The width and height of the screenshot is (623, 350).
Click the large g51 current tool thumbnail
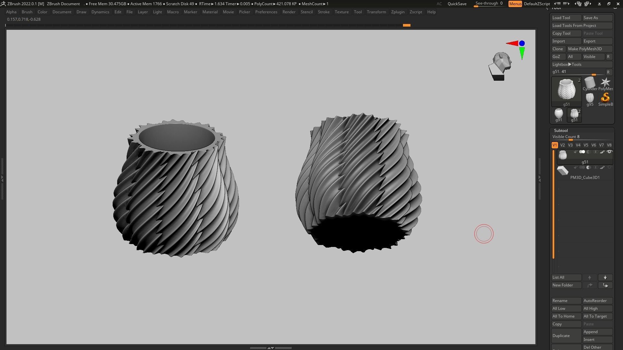click(x=567, y=92)
